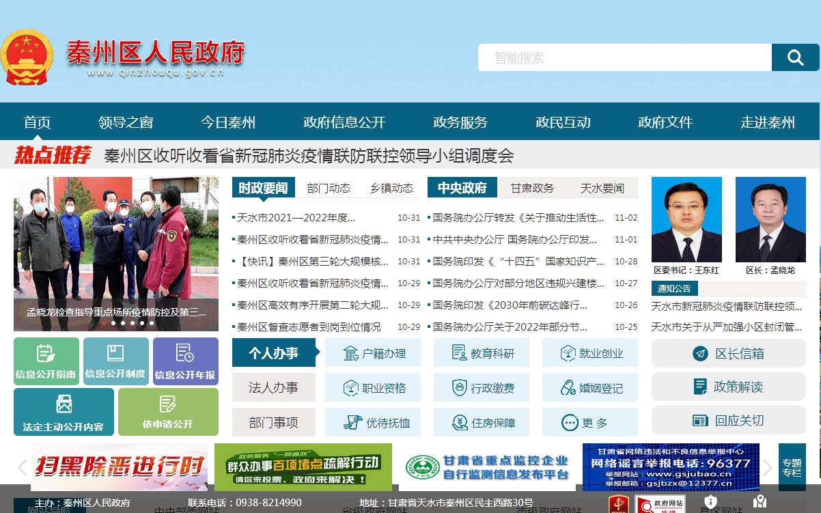
Task: Open 婚姻登记 service
Action: click(590, 388)
